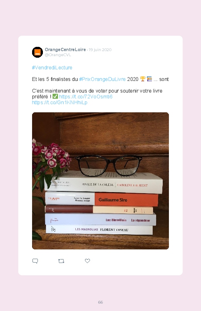Click the glasses in the photo
This screenshot has width=201, height=311.
tap(108, 165)
